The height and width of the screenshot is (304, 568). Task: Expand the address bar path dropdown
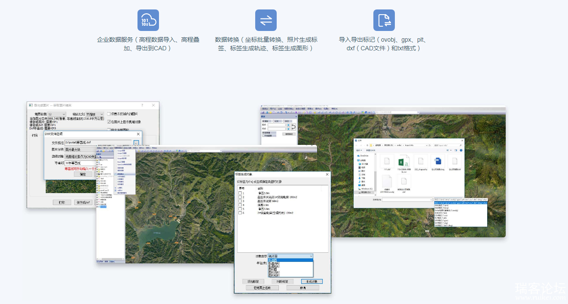(426, 145)
